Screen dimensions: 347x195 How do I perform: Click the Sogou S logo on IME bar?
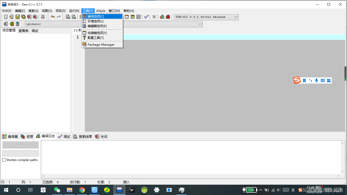tap(297, 80)
